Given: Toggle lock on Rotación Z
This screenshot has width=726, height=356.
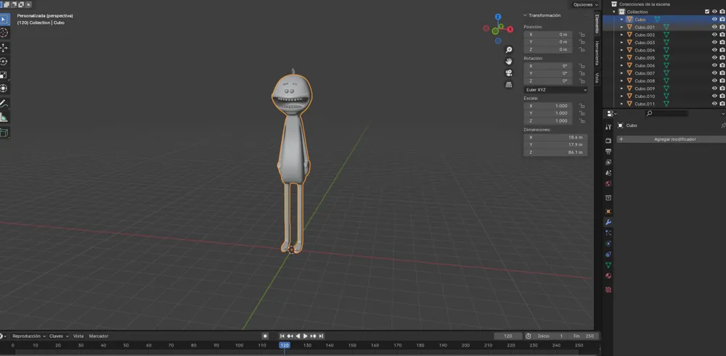Looking at the screenshot, I should pos(582,81).
